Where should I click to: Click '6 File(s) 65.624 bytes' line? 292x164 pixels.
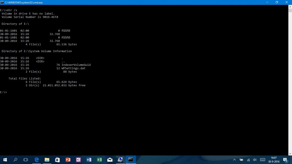(x=51, y=82)
